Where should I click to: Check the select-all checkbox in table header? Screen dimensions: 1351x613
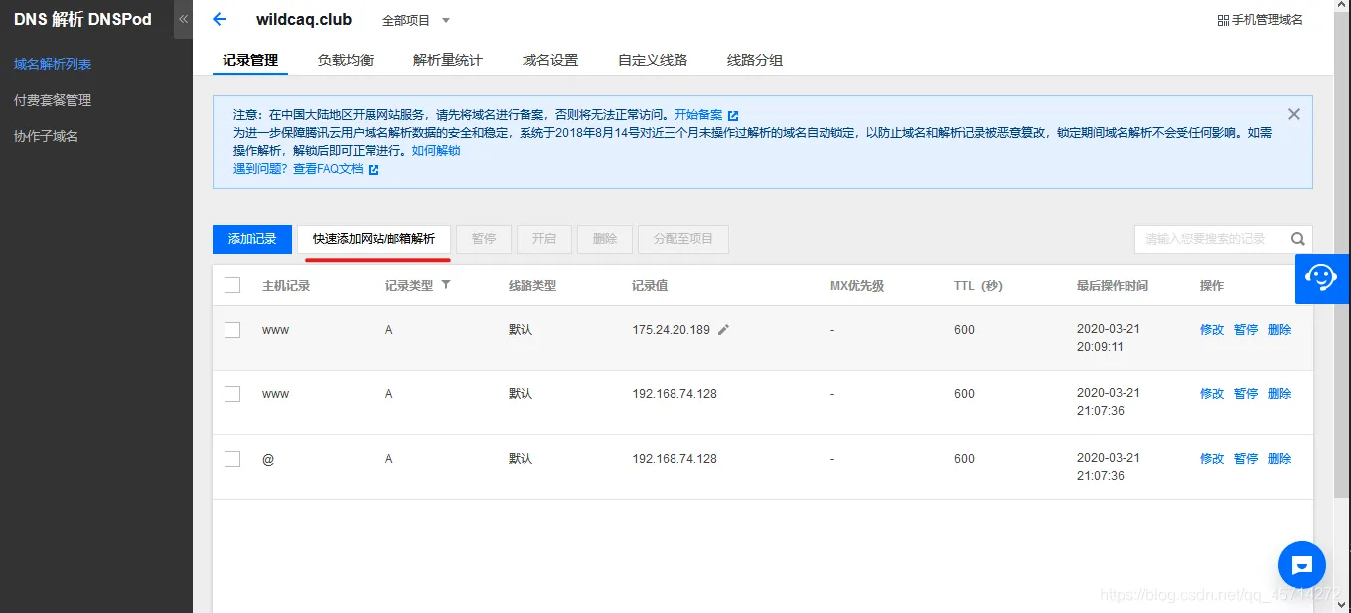231,284
